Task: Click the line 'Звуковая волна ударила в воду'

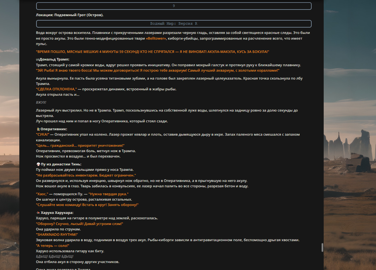Action: click(x=168, y=240)
